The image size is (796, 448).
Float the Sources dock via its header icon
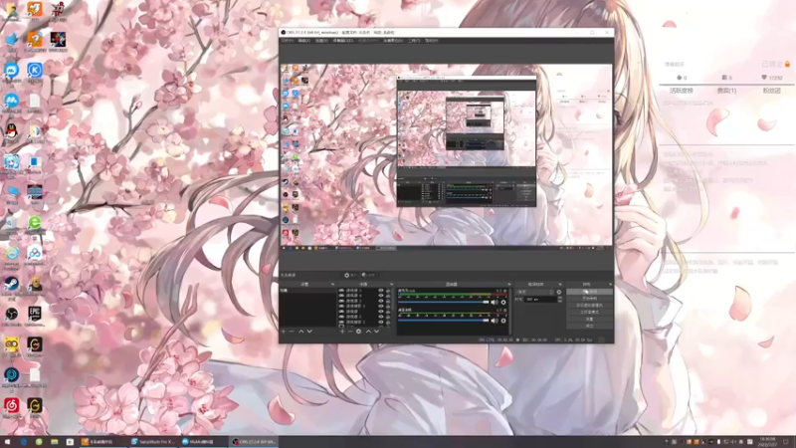click(391, 284)
